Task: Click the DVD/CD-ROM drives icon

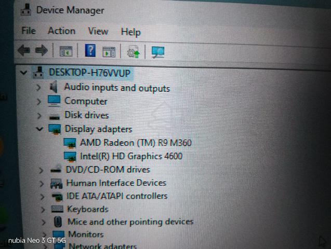Action: coord(56,169)
